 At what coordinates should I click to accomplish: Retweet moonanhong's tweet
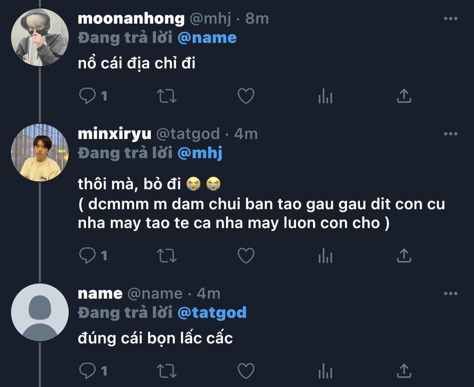167,96
